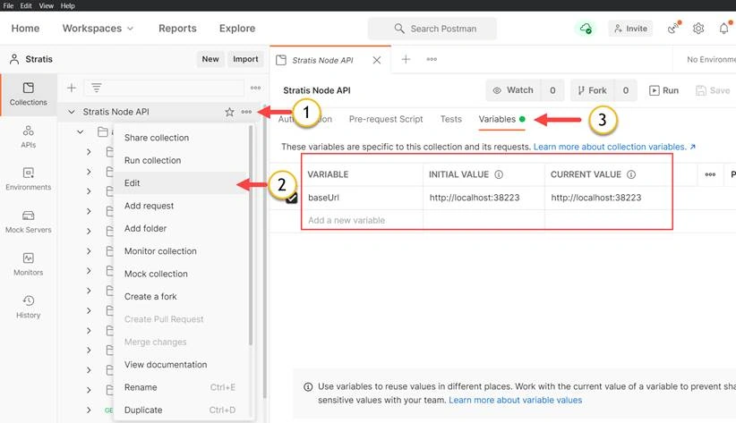The width and height of the screenshot is (736, 423).
Task: Switch to the Tests tab
Action: coord(451,119)
